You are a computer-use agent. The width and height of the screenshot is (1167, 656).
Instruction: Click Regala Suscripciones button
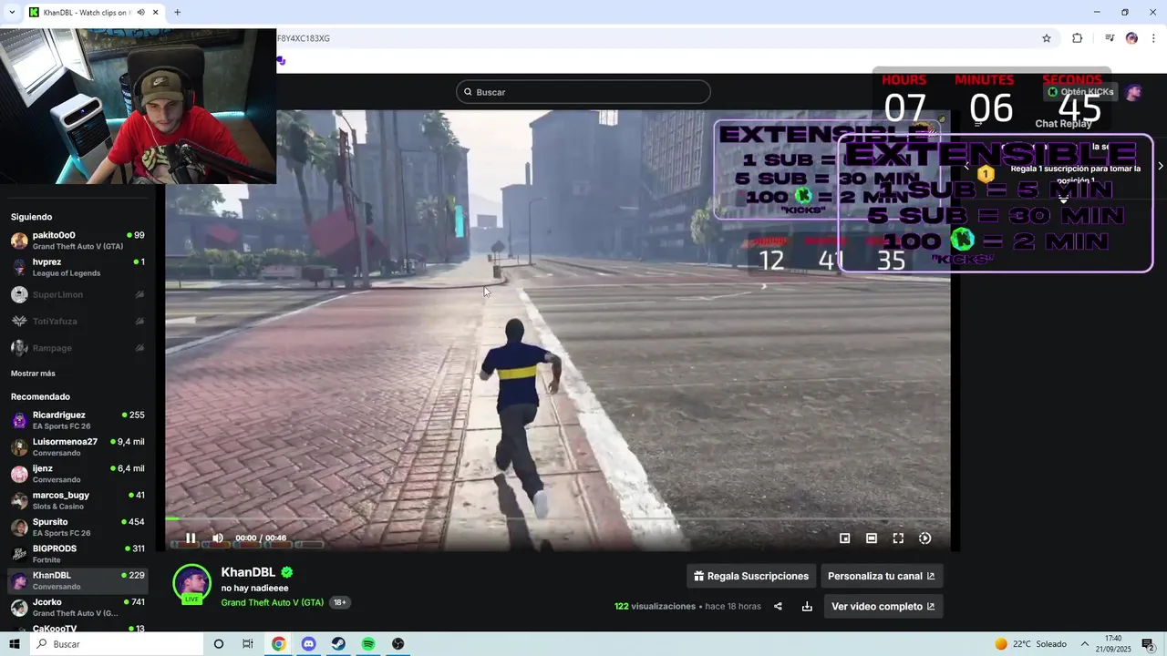point(751,576)
